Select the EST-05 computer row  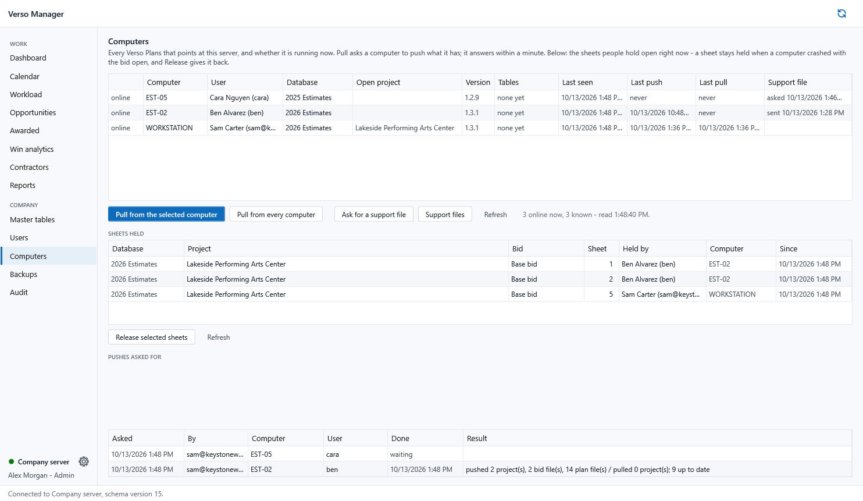pos(480,98)
